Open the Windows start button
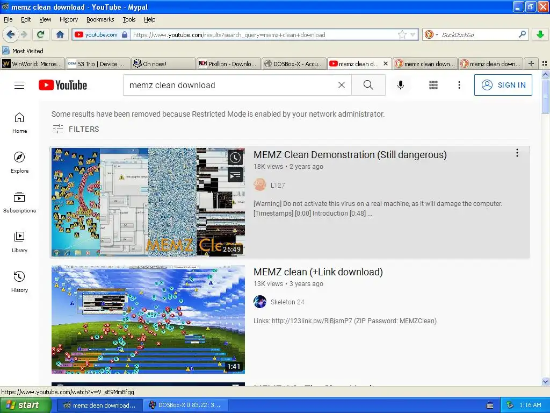 point(26,405)
